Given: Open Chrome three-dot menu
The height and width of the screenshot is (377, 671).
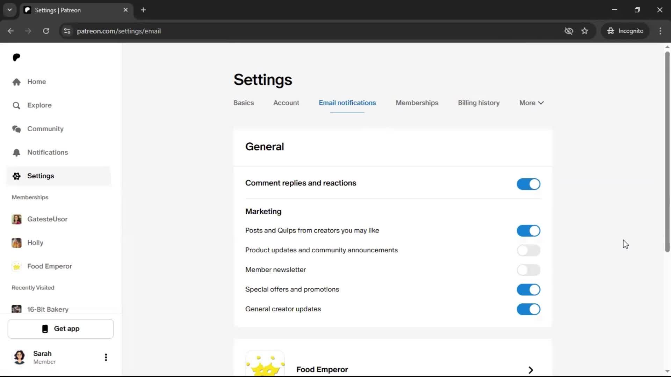Looking at the screenshot, I should tap(660, 31).
